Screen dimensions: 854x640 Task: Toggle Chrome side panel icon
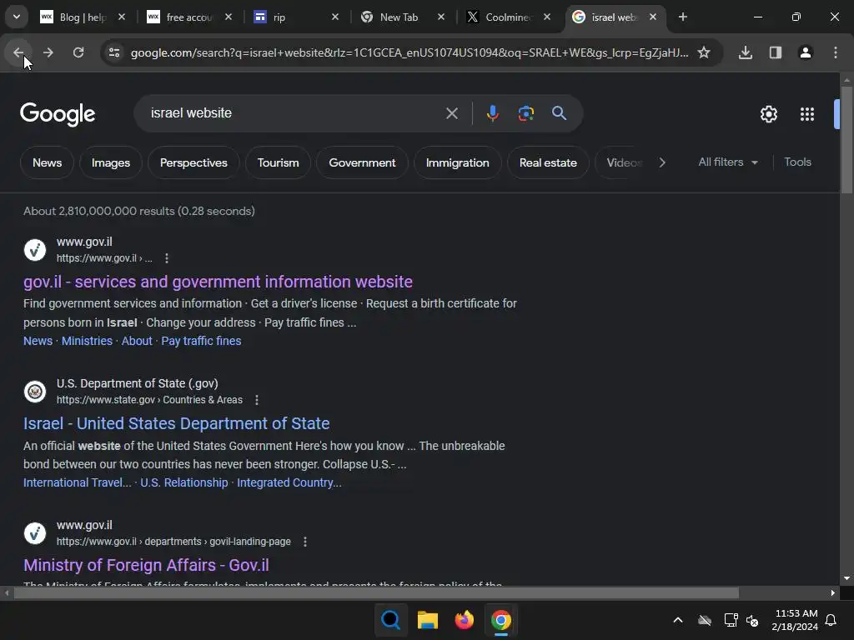click(x=775, y=52)
